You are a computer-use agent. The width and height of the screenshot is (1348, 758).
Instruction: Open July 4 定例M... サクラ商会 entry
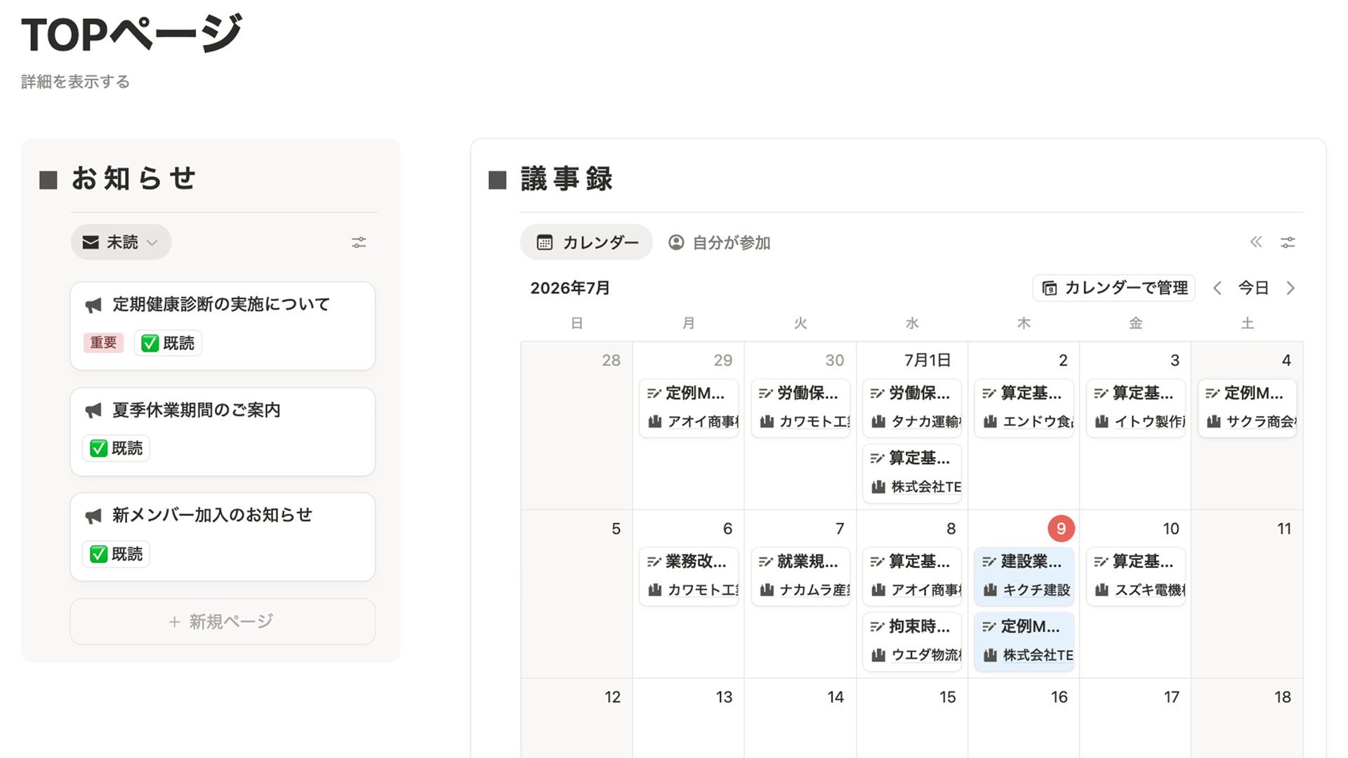point(1248,408)
